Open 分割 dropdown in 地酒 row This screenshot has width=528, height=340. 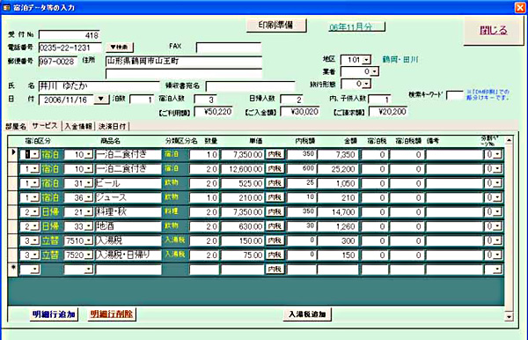(x=498, y=226)
